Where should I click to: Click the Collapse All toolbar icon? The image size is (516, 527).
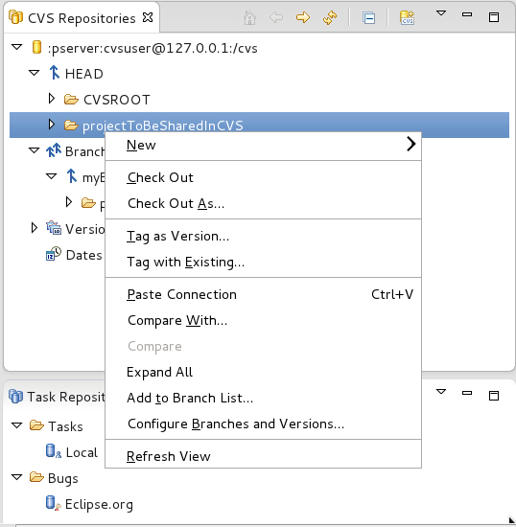368,17
